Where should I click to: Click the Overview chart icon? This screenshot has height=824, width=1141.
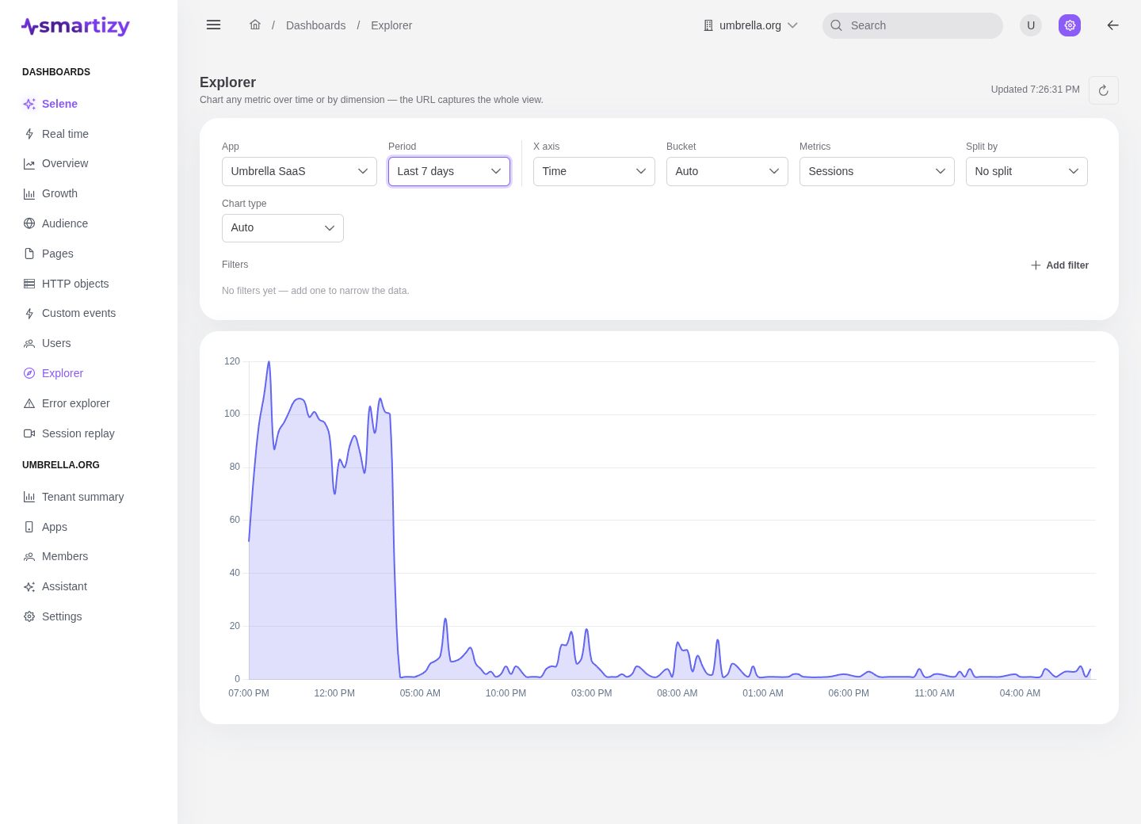point(29,164)
